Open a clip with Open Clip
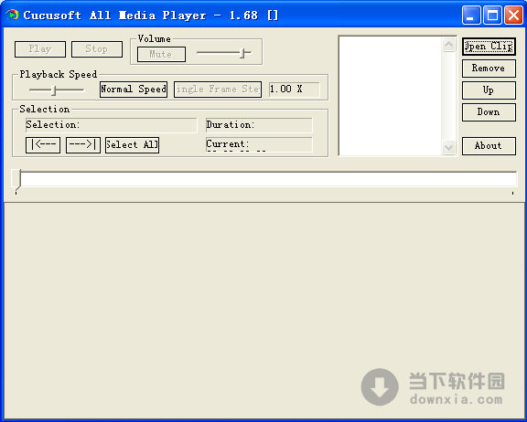527x422 pixels. coord(489,47)
